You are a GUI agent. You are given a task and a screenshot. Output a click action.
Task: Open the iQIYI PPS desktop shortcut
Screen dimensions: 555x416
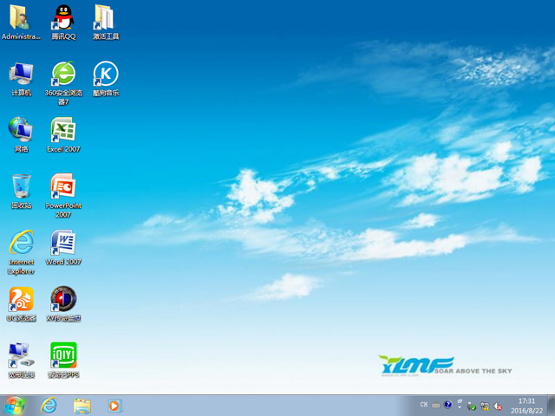click(63, 356)
